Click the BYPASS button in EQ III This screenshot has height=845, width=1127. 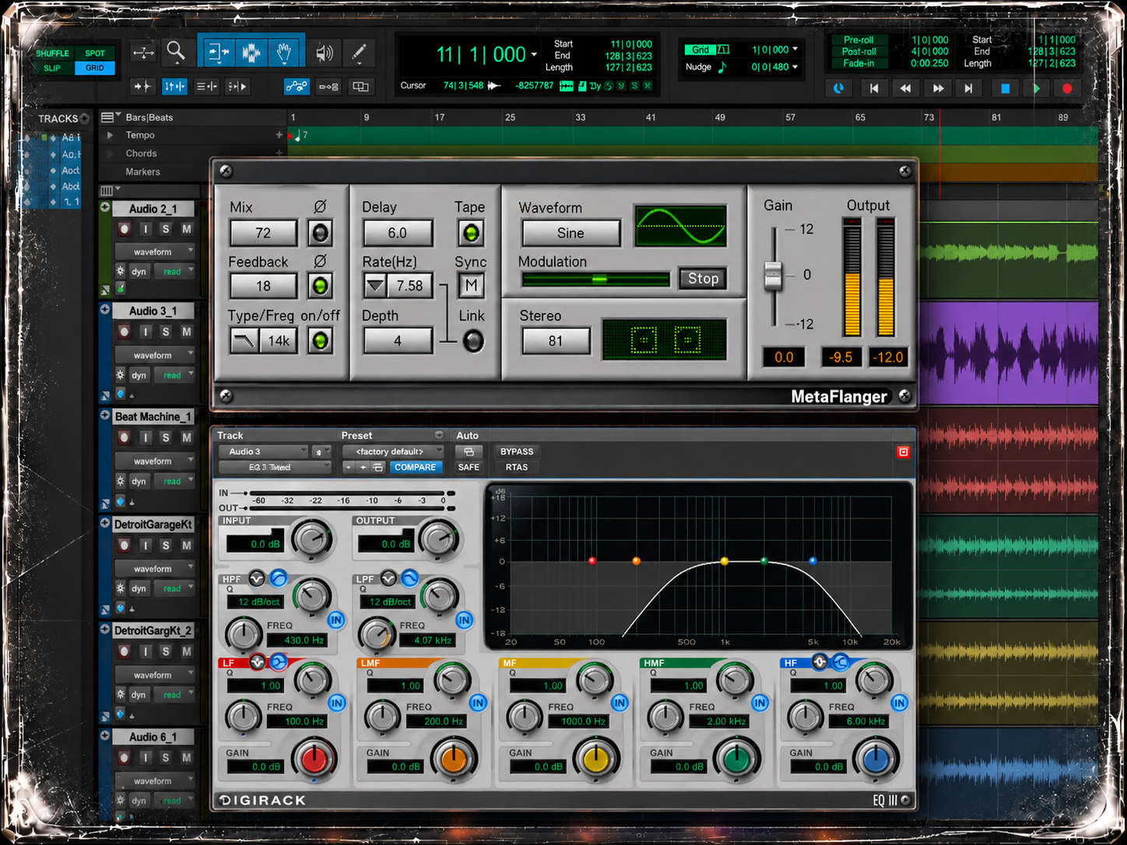click(x=517, y=451)
